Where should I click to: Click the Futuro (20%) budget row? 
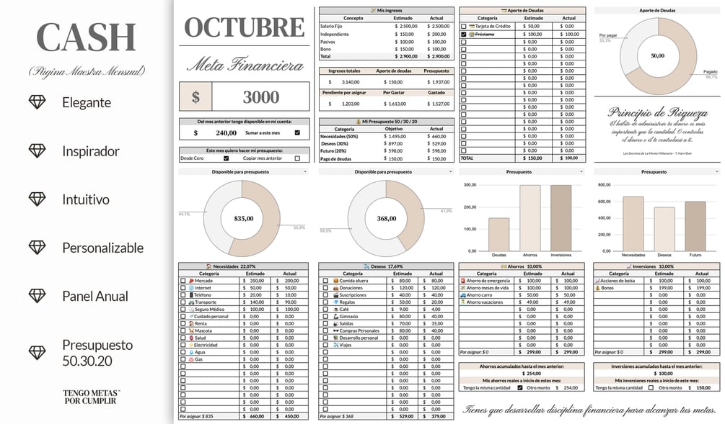pos(387,151)
